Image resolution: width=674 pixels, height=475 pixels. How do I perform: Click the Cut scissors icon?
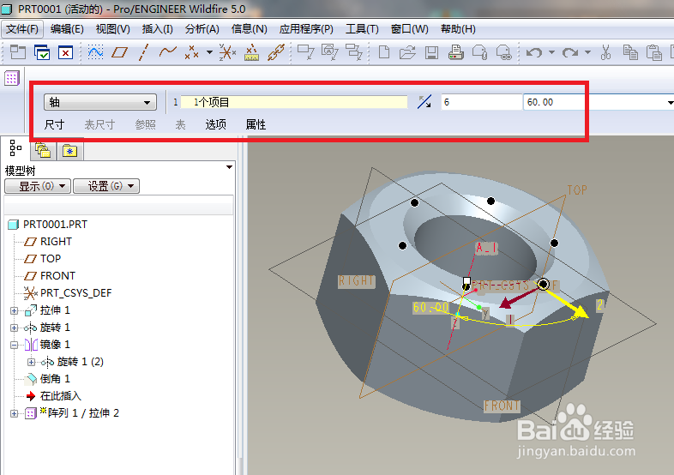tap(605, 52)
